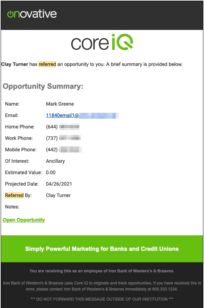Click the Mobile Phone number (442)
204x308 pixels.
point(64,150)
